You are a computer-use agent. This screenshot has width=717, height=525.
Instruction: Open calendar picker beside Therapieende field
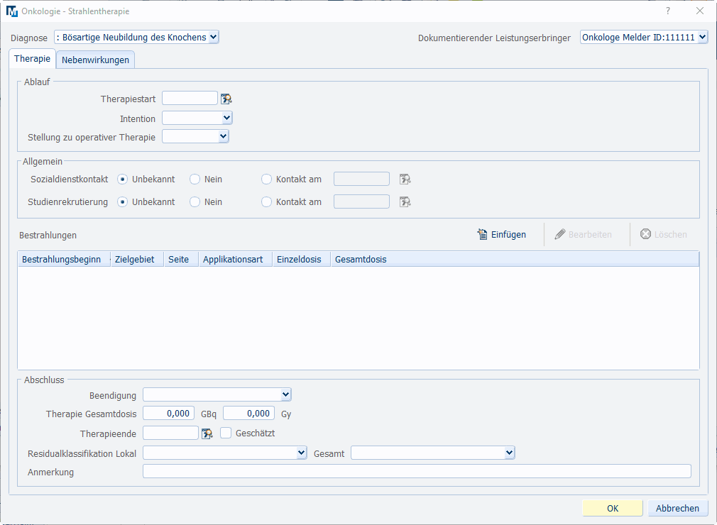[207, 433]
